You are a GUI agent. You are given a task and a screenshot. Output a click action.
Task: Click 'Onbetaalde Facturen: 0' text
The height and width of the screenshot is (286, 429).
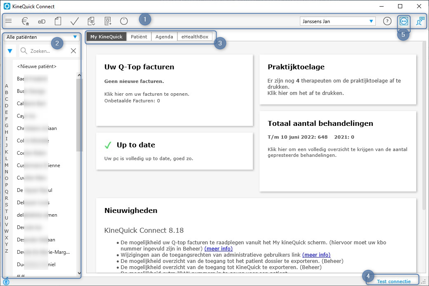coord(132,101)
